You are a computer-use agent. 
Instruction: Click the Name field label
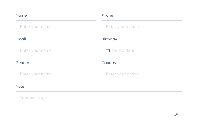coord(21,15)
